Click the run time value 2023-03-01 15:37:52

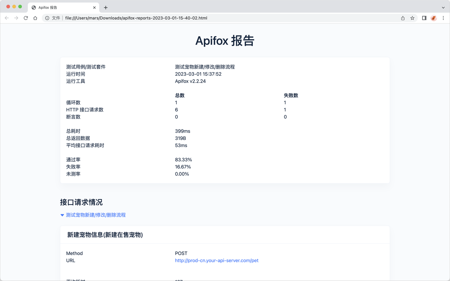tap(198, 74)
